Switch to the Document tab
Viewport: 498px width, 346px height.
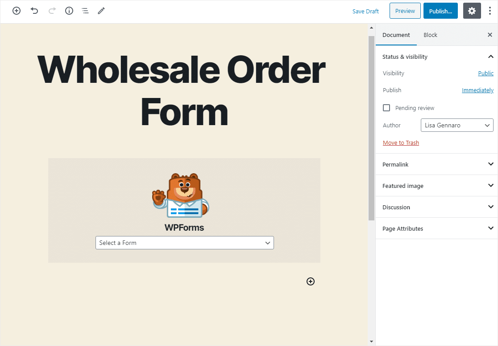pyautogui.click(x=396, y=35)
